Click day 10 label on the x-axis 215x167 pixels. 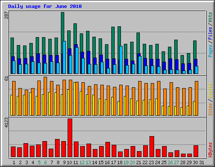69,162
